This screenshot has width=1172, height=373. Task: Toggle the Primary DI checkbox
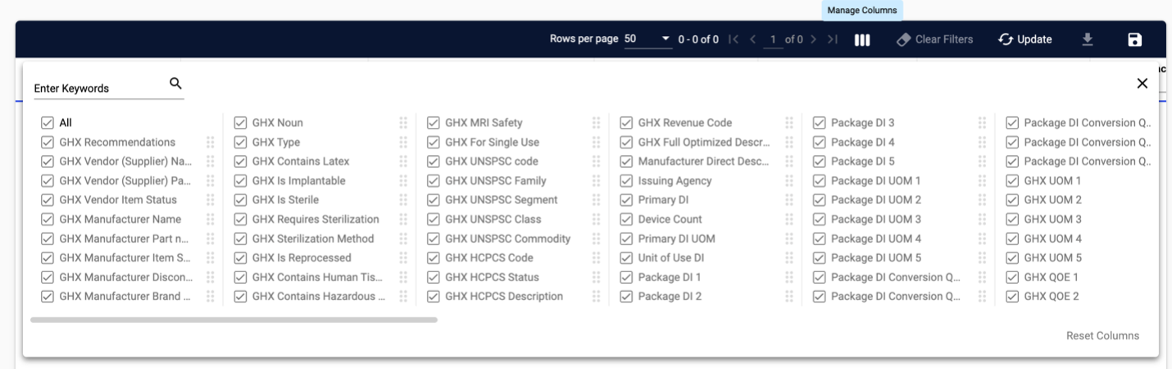(x=626, y=200)
